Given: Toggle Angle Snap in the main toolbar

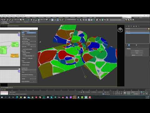Looking at the screenshot, I should coord(57,20).
